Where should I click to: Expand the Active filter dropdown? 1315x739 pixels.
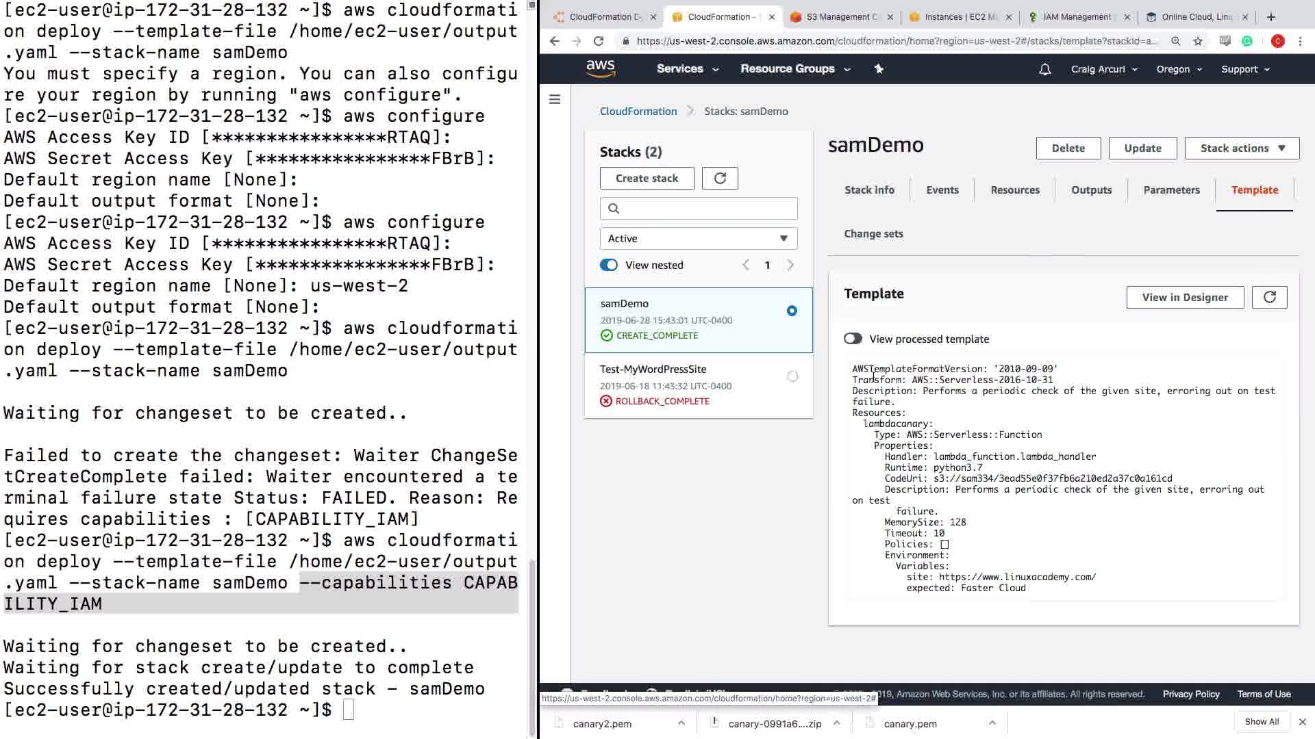[699, 238]
